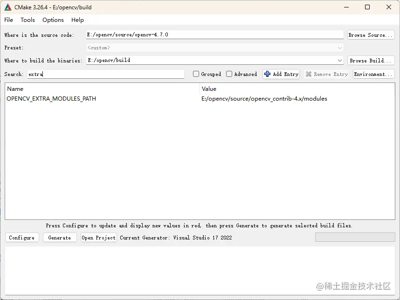Open the Help menu
400x300 pixels.
coord(77,20)
